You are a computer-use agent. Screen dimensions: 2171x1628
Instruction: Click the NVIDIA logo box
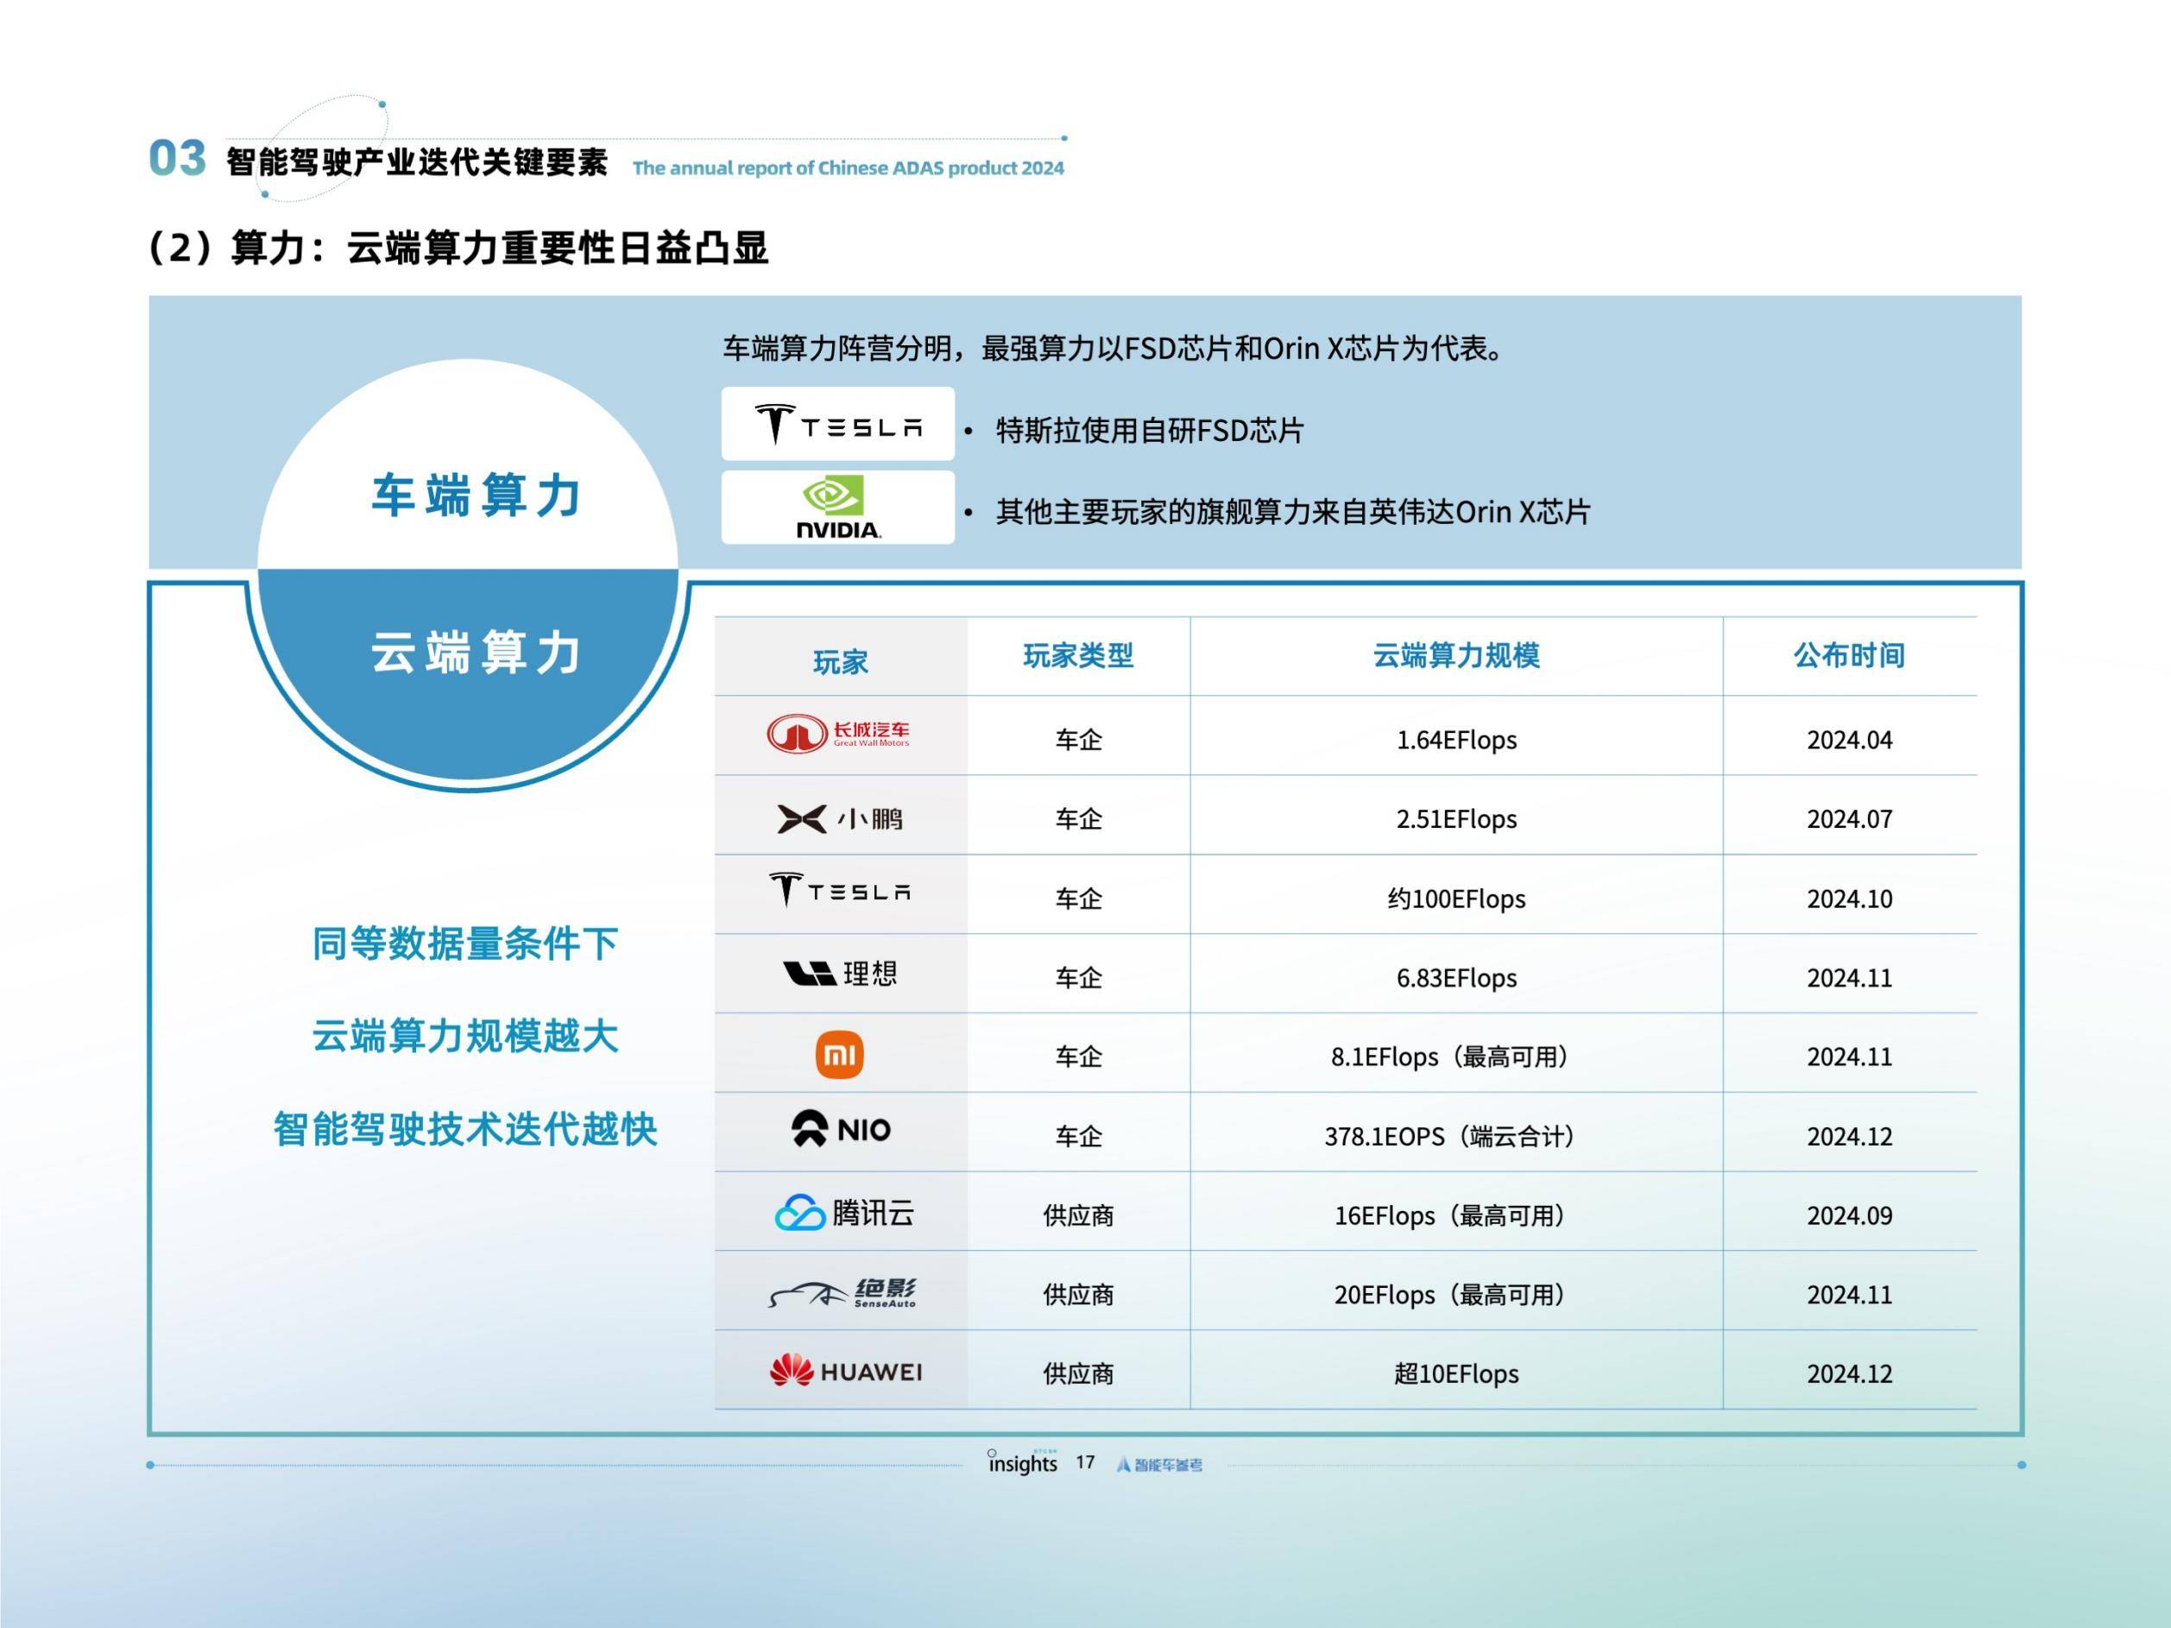(x=838, y=508)
